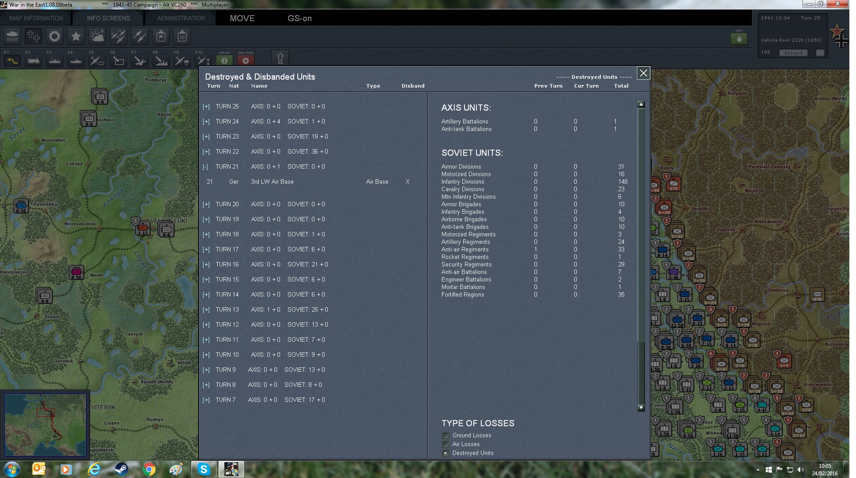This screenshot has height=478, width=856.
Task: Open the INFO SCREENS tab
Action: [x=108, y=18]
